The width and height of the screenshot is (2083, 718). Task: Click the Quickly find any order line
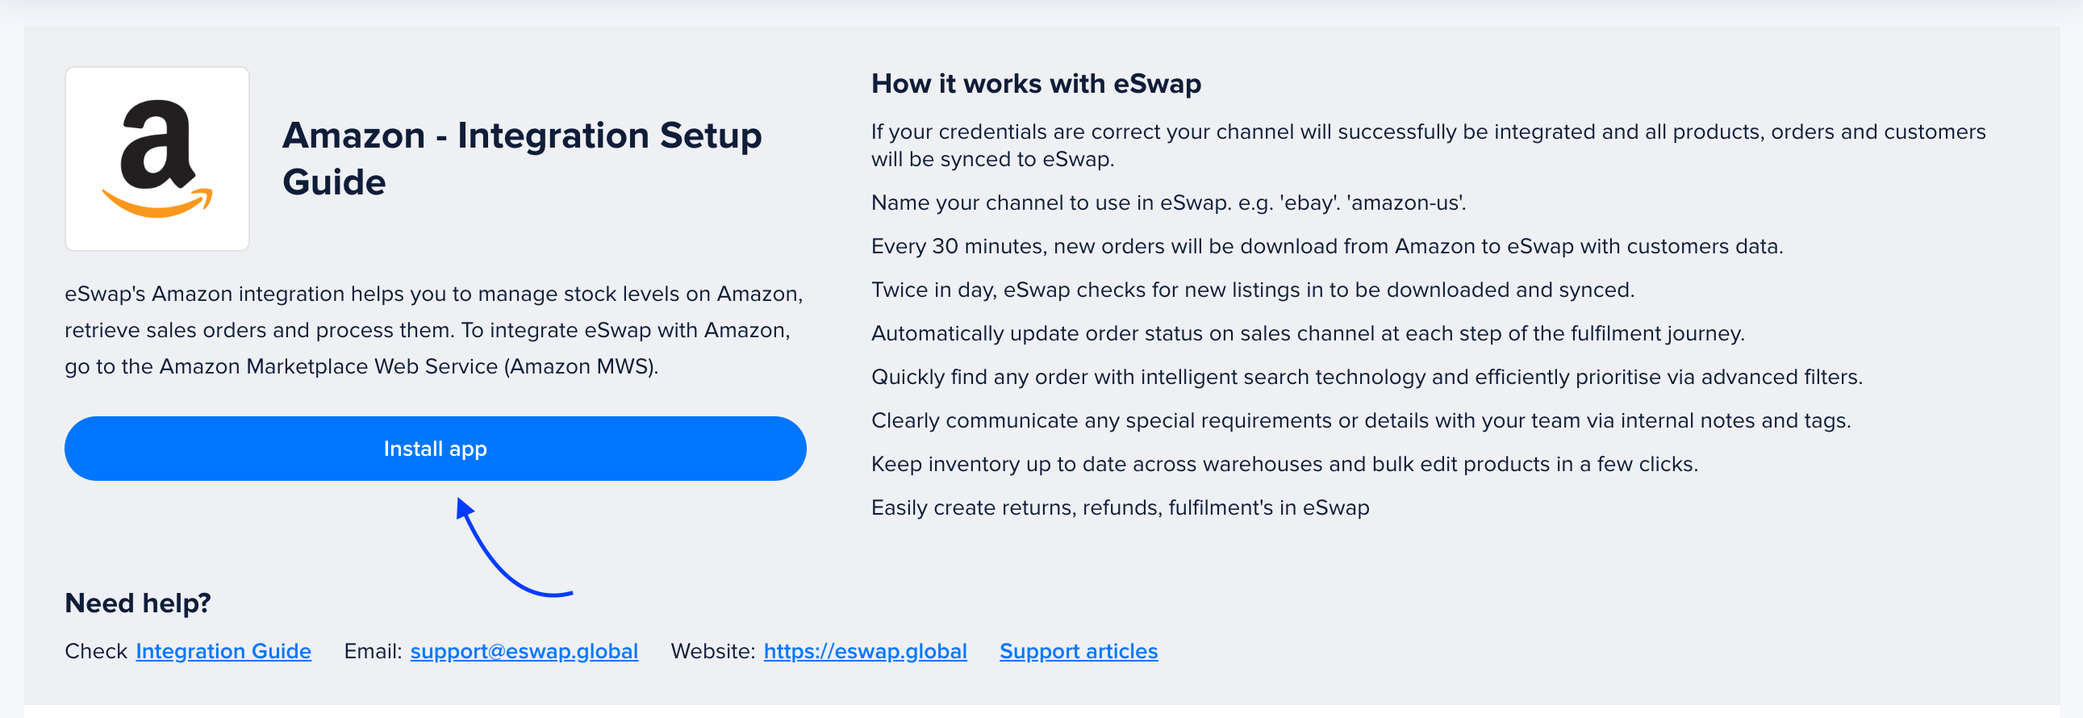pos(1366,378)
